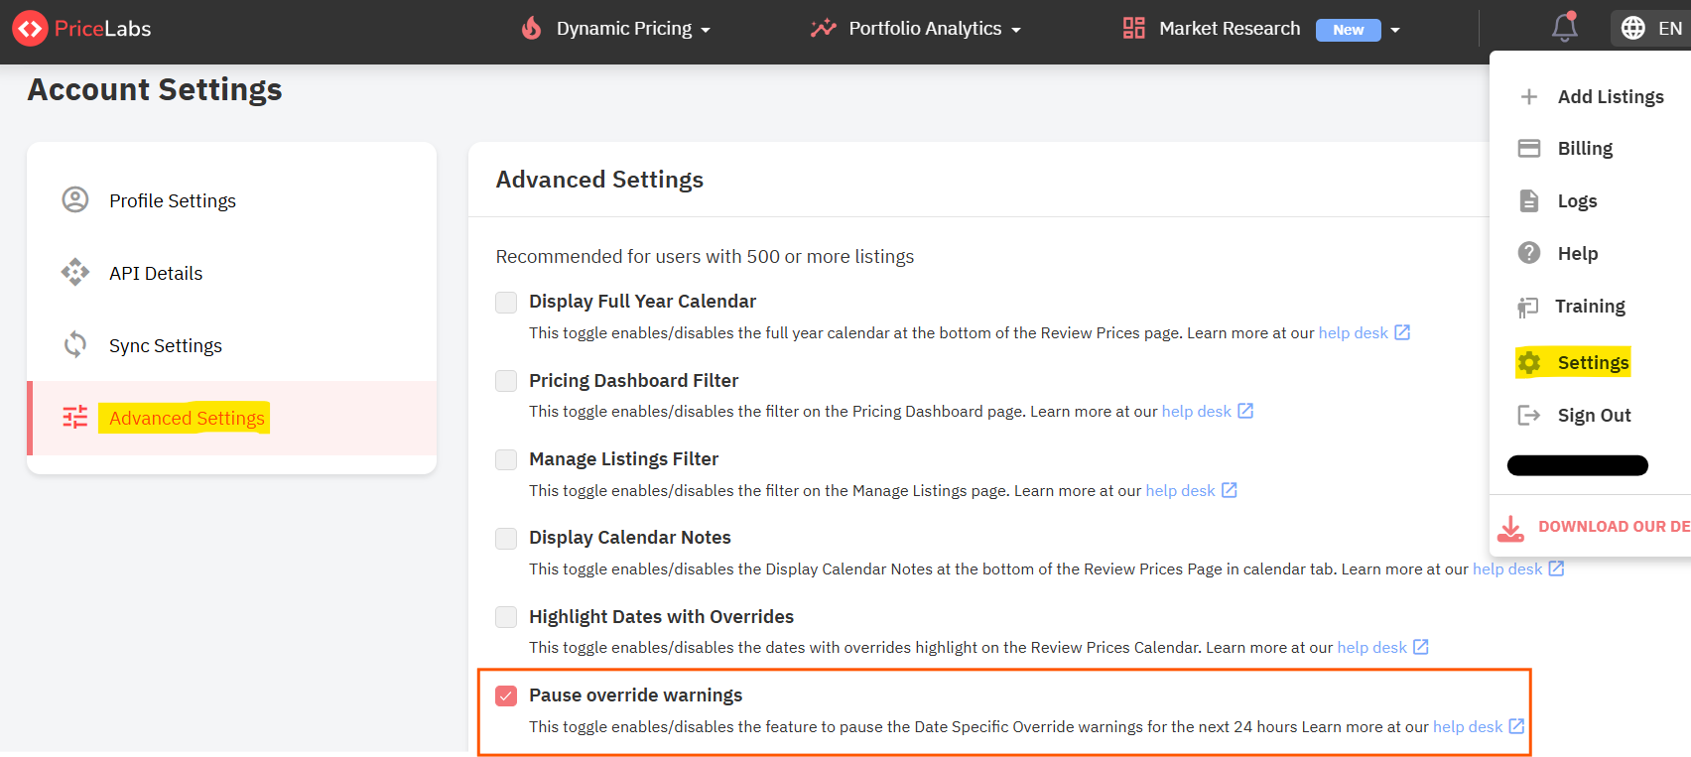1691x757 pixels.
Task: Click the Profile Settings user icon
Action: click(75, 200)
